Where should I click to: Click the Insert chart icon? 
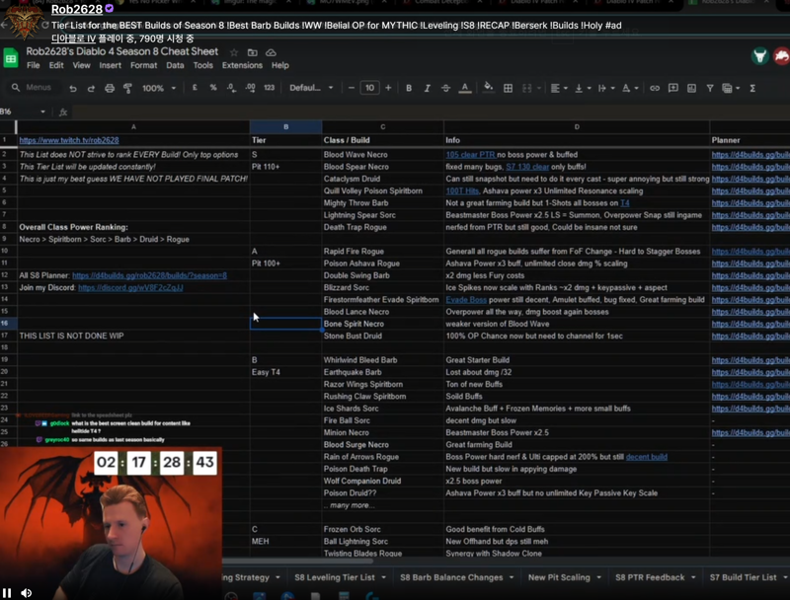692,88
